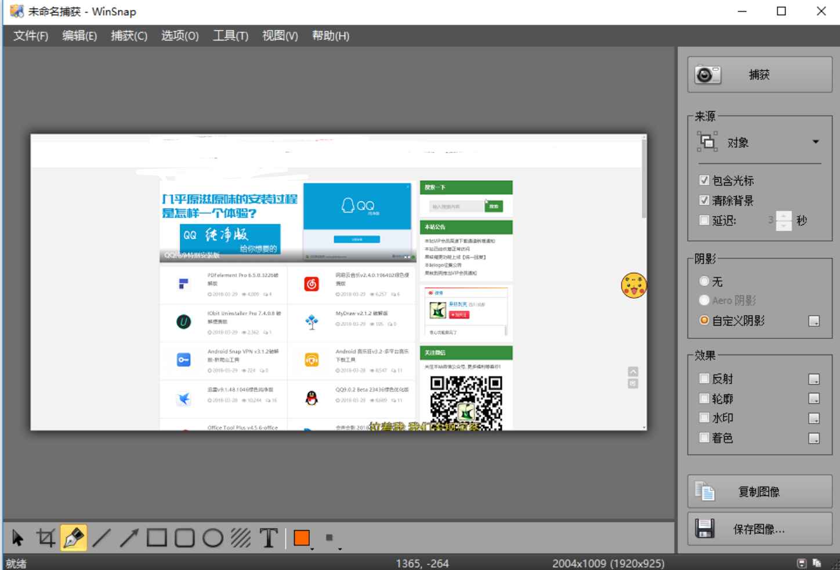Enable the 包含光标 checkbox
840x570 pixels.
704,180
